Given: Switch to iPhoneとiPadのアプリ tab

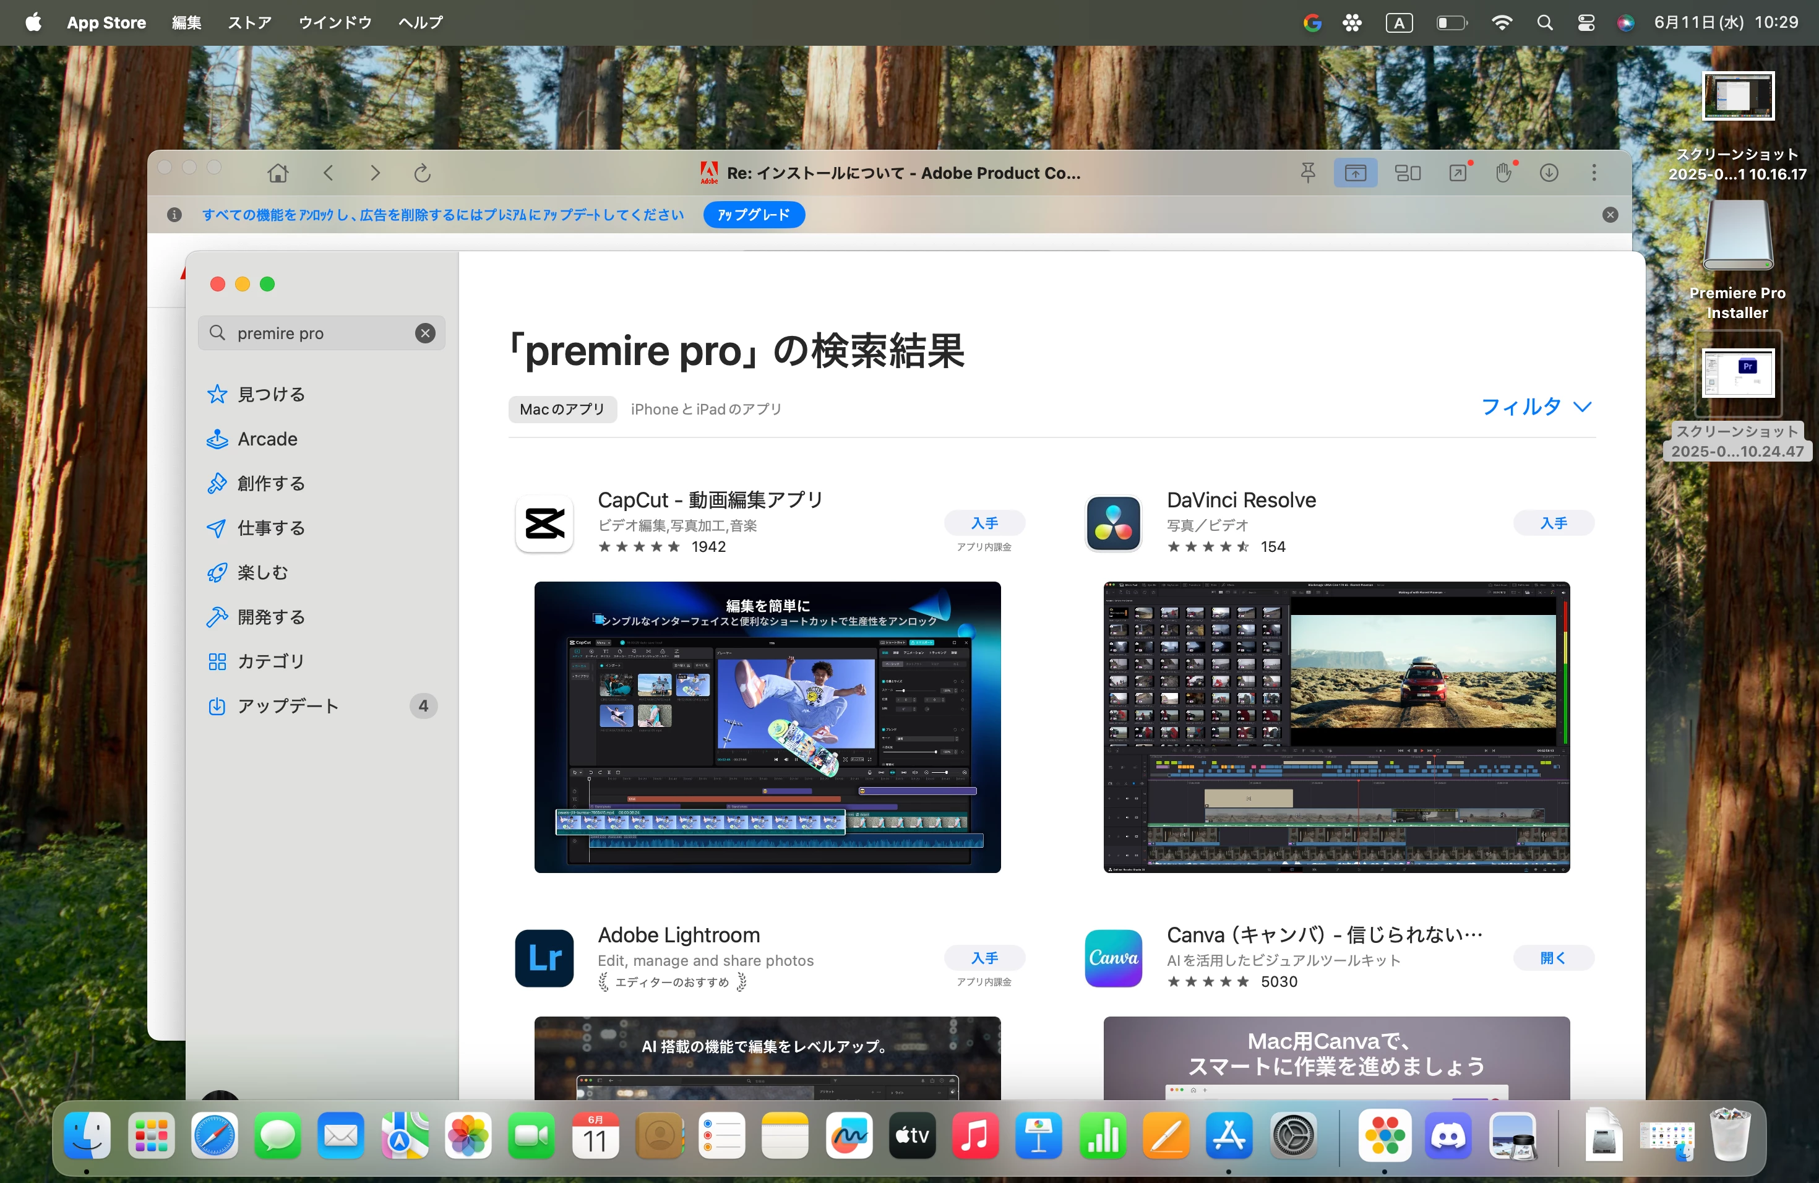Looking at the screenshot, I should click(x=705, y=410).
